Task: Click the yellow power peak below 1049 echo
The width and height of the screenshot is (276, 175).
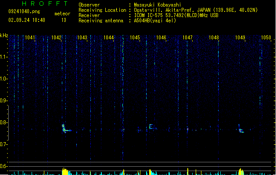Action: tap(241, 171)
